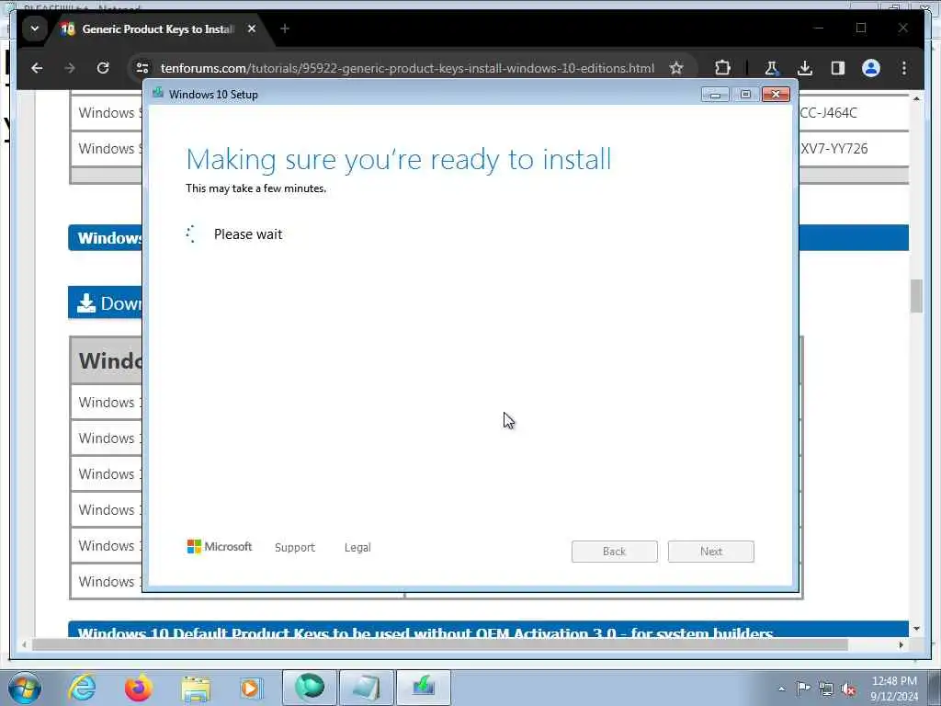The width and height of the screenshot is (941, 706).
Task: Switch to Notepad on taskbar
Action: click(x=366, y=688)
